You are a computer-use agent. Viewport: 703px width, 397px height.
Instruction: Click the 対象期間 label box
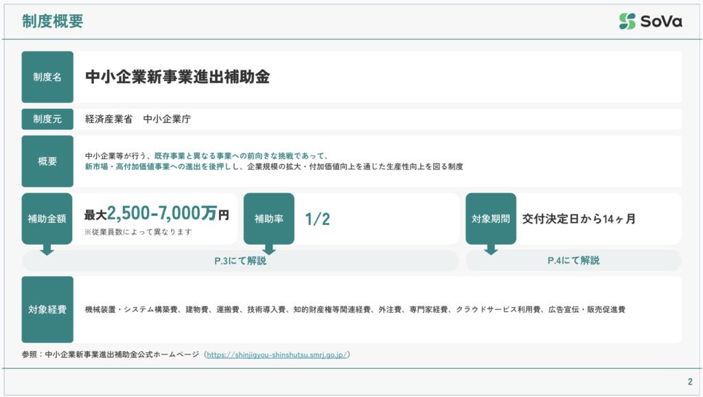coord(491,219)
